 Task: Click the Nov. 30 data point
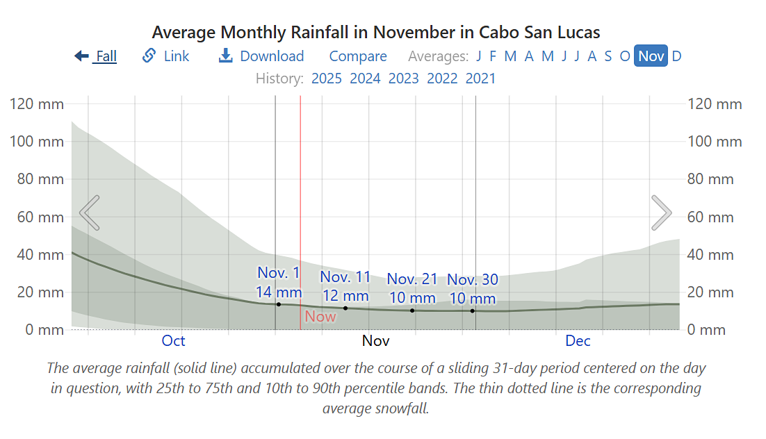pos(473,310)
